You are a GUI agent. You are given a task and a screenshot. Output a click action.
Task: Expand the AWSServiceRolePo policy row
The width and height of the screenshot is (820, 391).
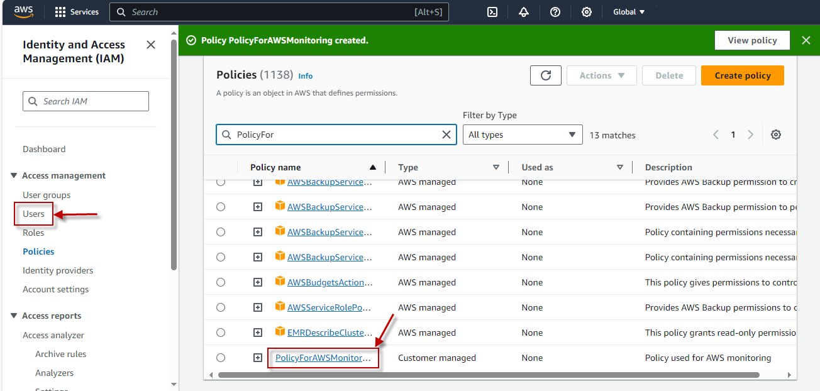(x=258, y=307)
